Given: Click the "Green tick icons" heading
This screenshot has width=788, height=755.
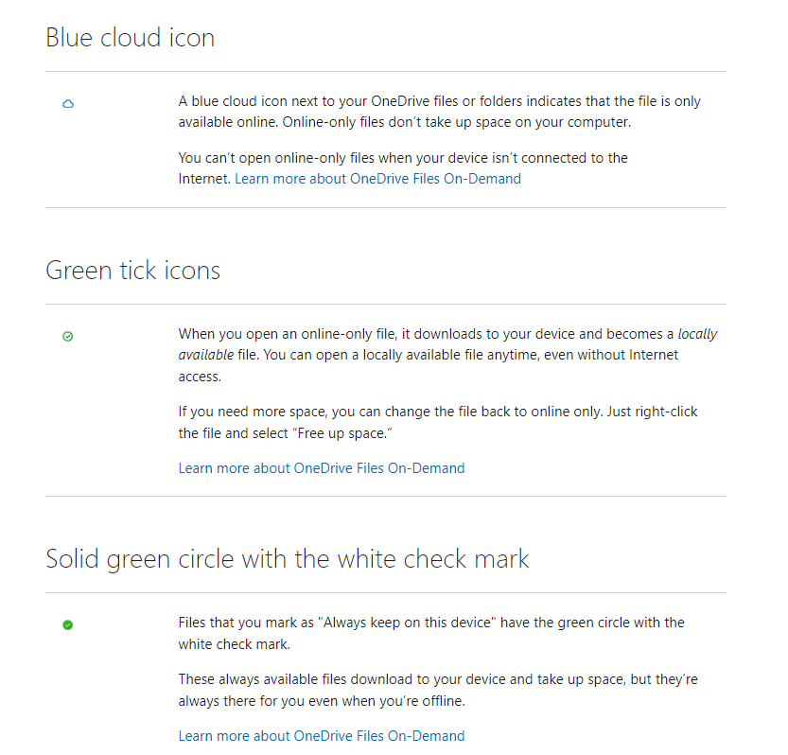Looking at the screenshot, I should coord(132,271).
